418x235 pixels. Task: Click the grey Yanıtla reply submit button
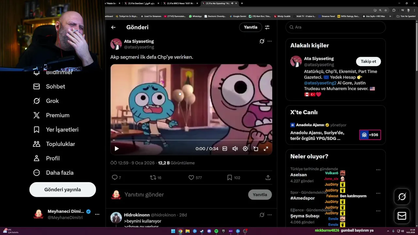click(x=260, y=195)
